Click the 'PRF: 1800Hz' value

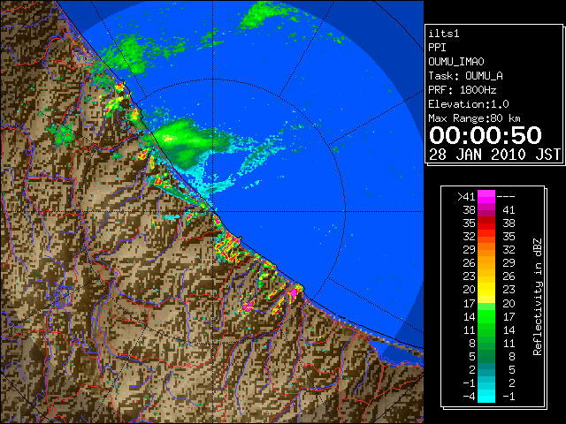pos(463,90)
